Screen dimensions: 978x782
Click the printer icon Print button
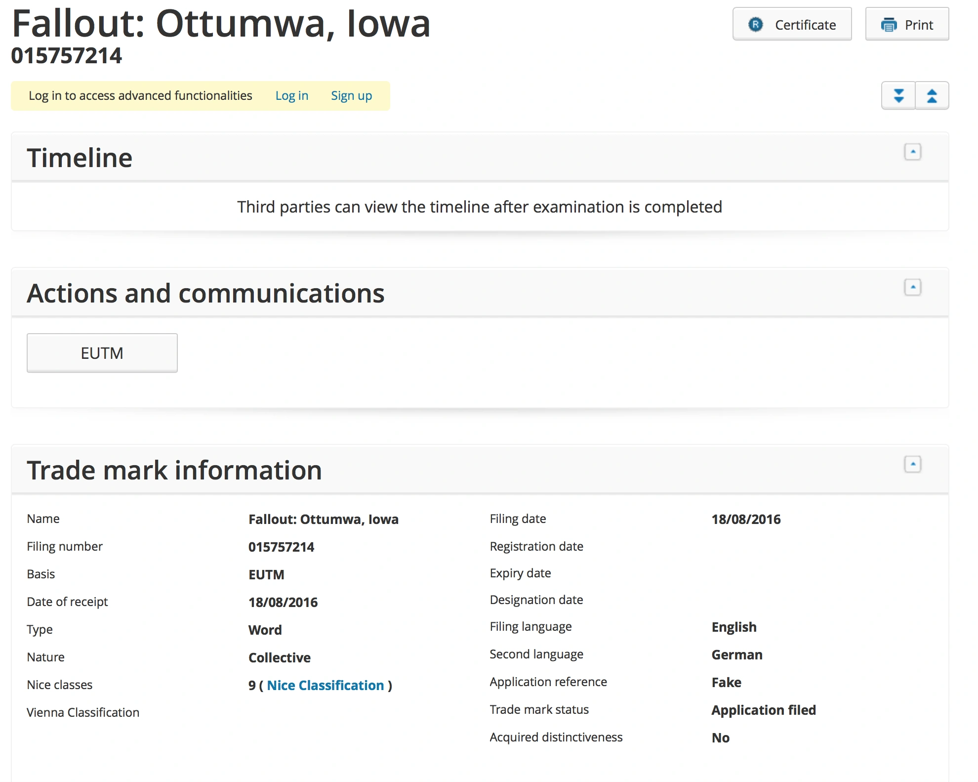point(907,24)
